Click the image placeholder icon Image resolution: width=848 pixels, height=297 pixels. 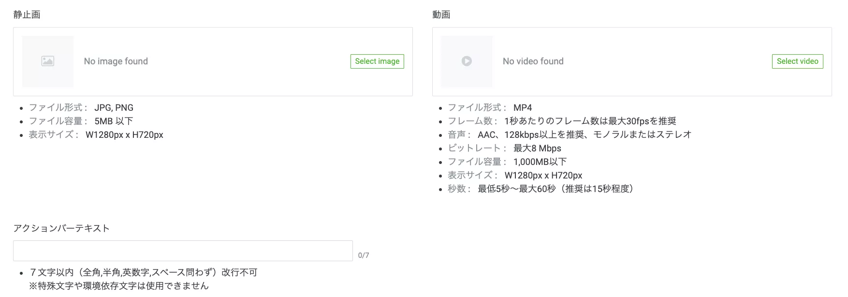tap(48, 61)
